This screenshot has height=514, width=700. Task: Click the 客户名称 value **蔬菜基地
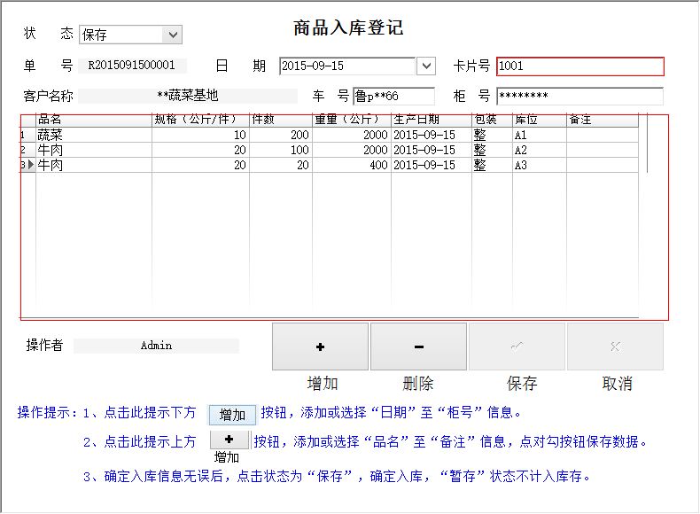188,96
